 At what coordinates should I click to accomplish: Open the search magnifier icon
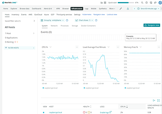142,3
